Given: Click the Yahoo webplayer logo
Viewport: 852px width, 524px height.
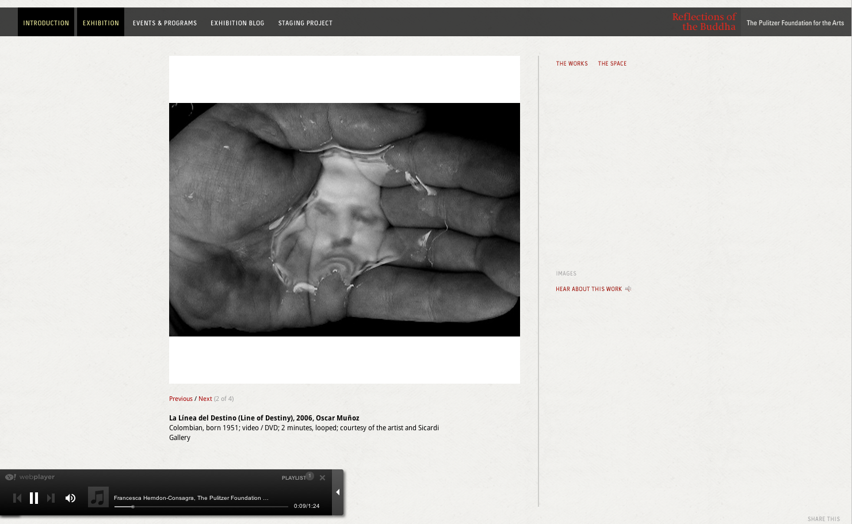Looking at the screenshot, I should pos(30,477).
